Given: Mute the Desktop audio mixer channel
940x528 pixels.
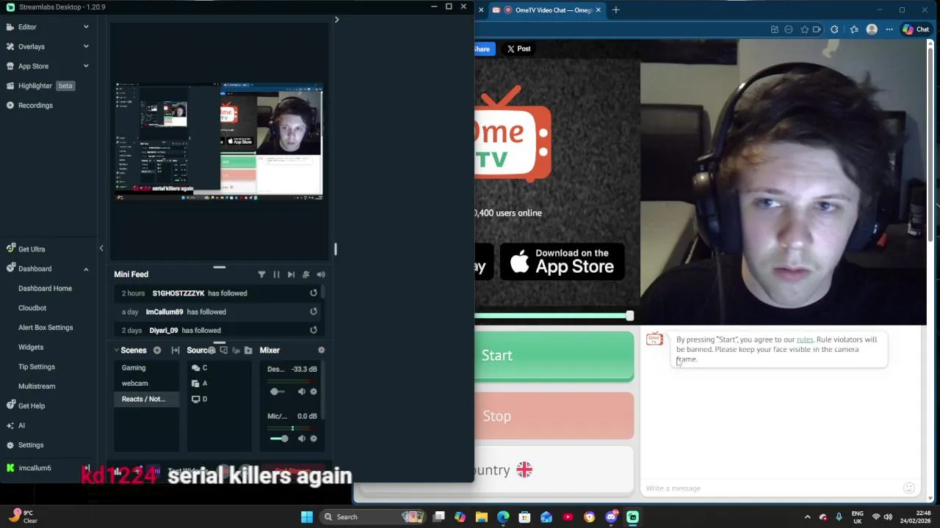Looking at the screenshot, I should tap(301, 392).
